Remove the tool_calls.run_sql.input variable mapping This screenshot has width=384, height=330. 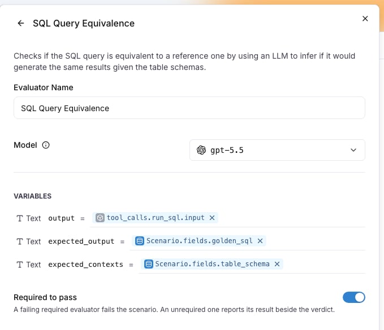(x=212, y=218)
